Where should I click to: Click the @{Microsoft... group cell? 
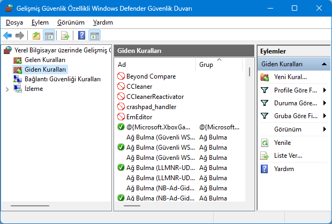click(219, 127)
